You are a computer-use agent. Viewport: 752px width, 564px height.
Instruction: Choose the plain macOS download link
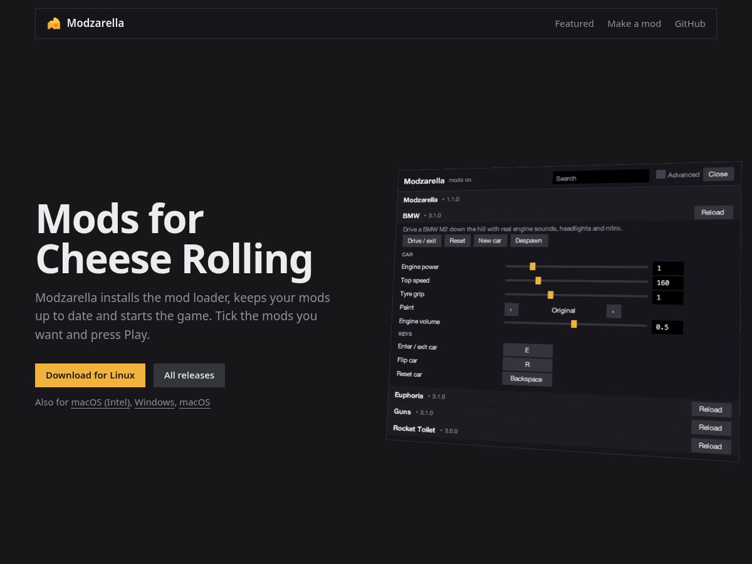[x=195, y=402]
